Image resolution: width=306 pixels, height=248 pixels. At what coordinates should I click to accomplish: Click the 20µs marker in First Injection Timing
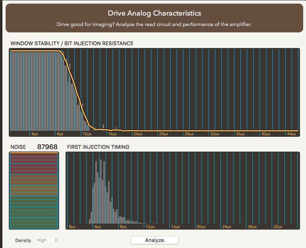click(201, 227)
